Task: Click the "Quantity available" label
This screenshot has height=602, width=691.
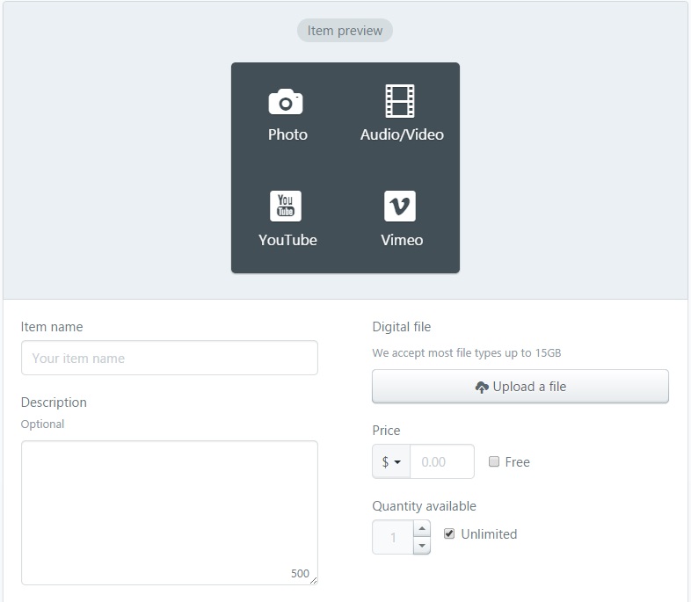Action: [x=424, y=506]
